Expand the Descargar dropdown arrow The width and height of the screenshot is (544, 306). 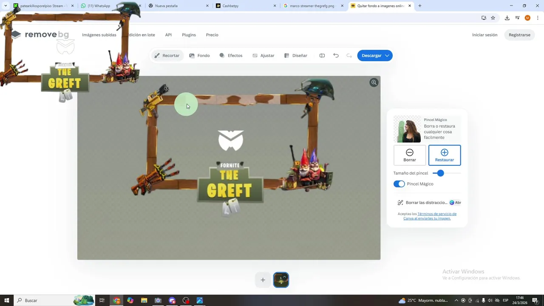[x=387, y=56]
